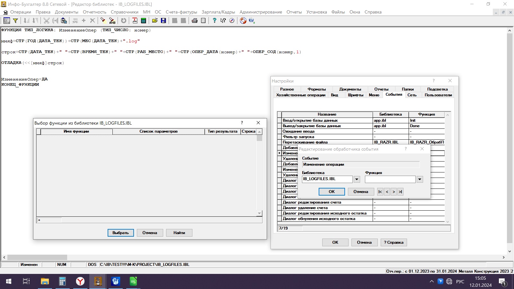The width and height of the screenshot is (514, 289).
Task: Click the lifebuoy support icon
Action: (x=243, y=21)
